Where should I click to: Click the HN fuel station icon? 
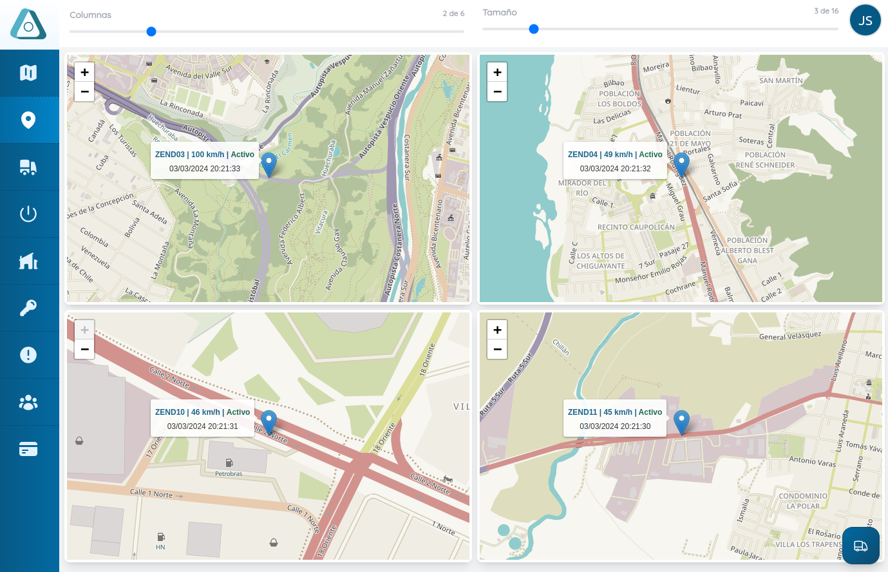tap(160, 537)
